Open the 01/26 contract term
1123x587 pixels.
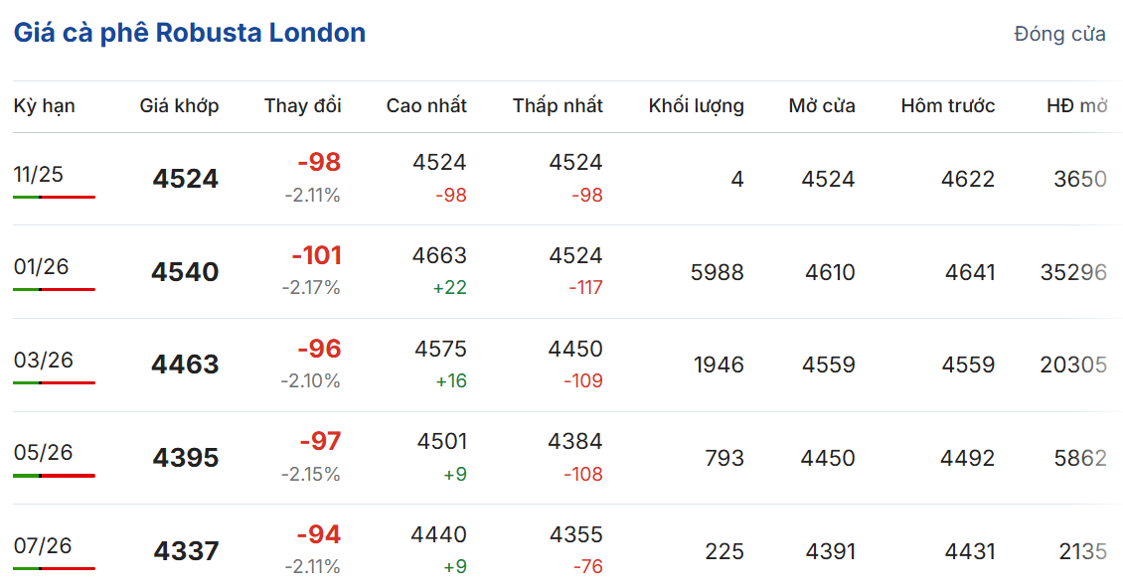click(x=42, y=267)
